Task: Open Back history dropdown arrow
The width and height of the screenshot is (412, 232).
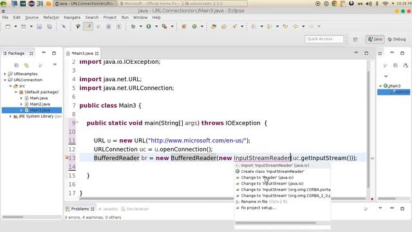Action: pyautogui.click(x=303, y=26)
